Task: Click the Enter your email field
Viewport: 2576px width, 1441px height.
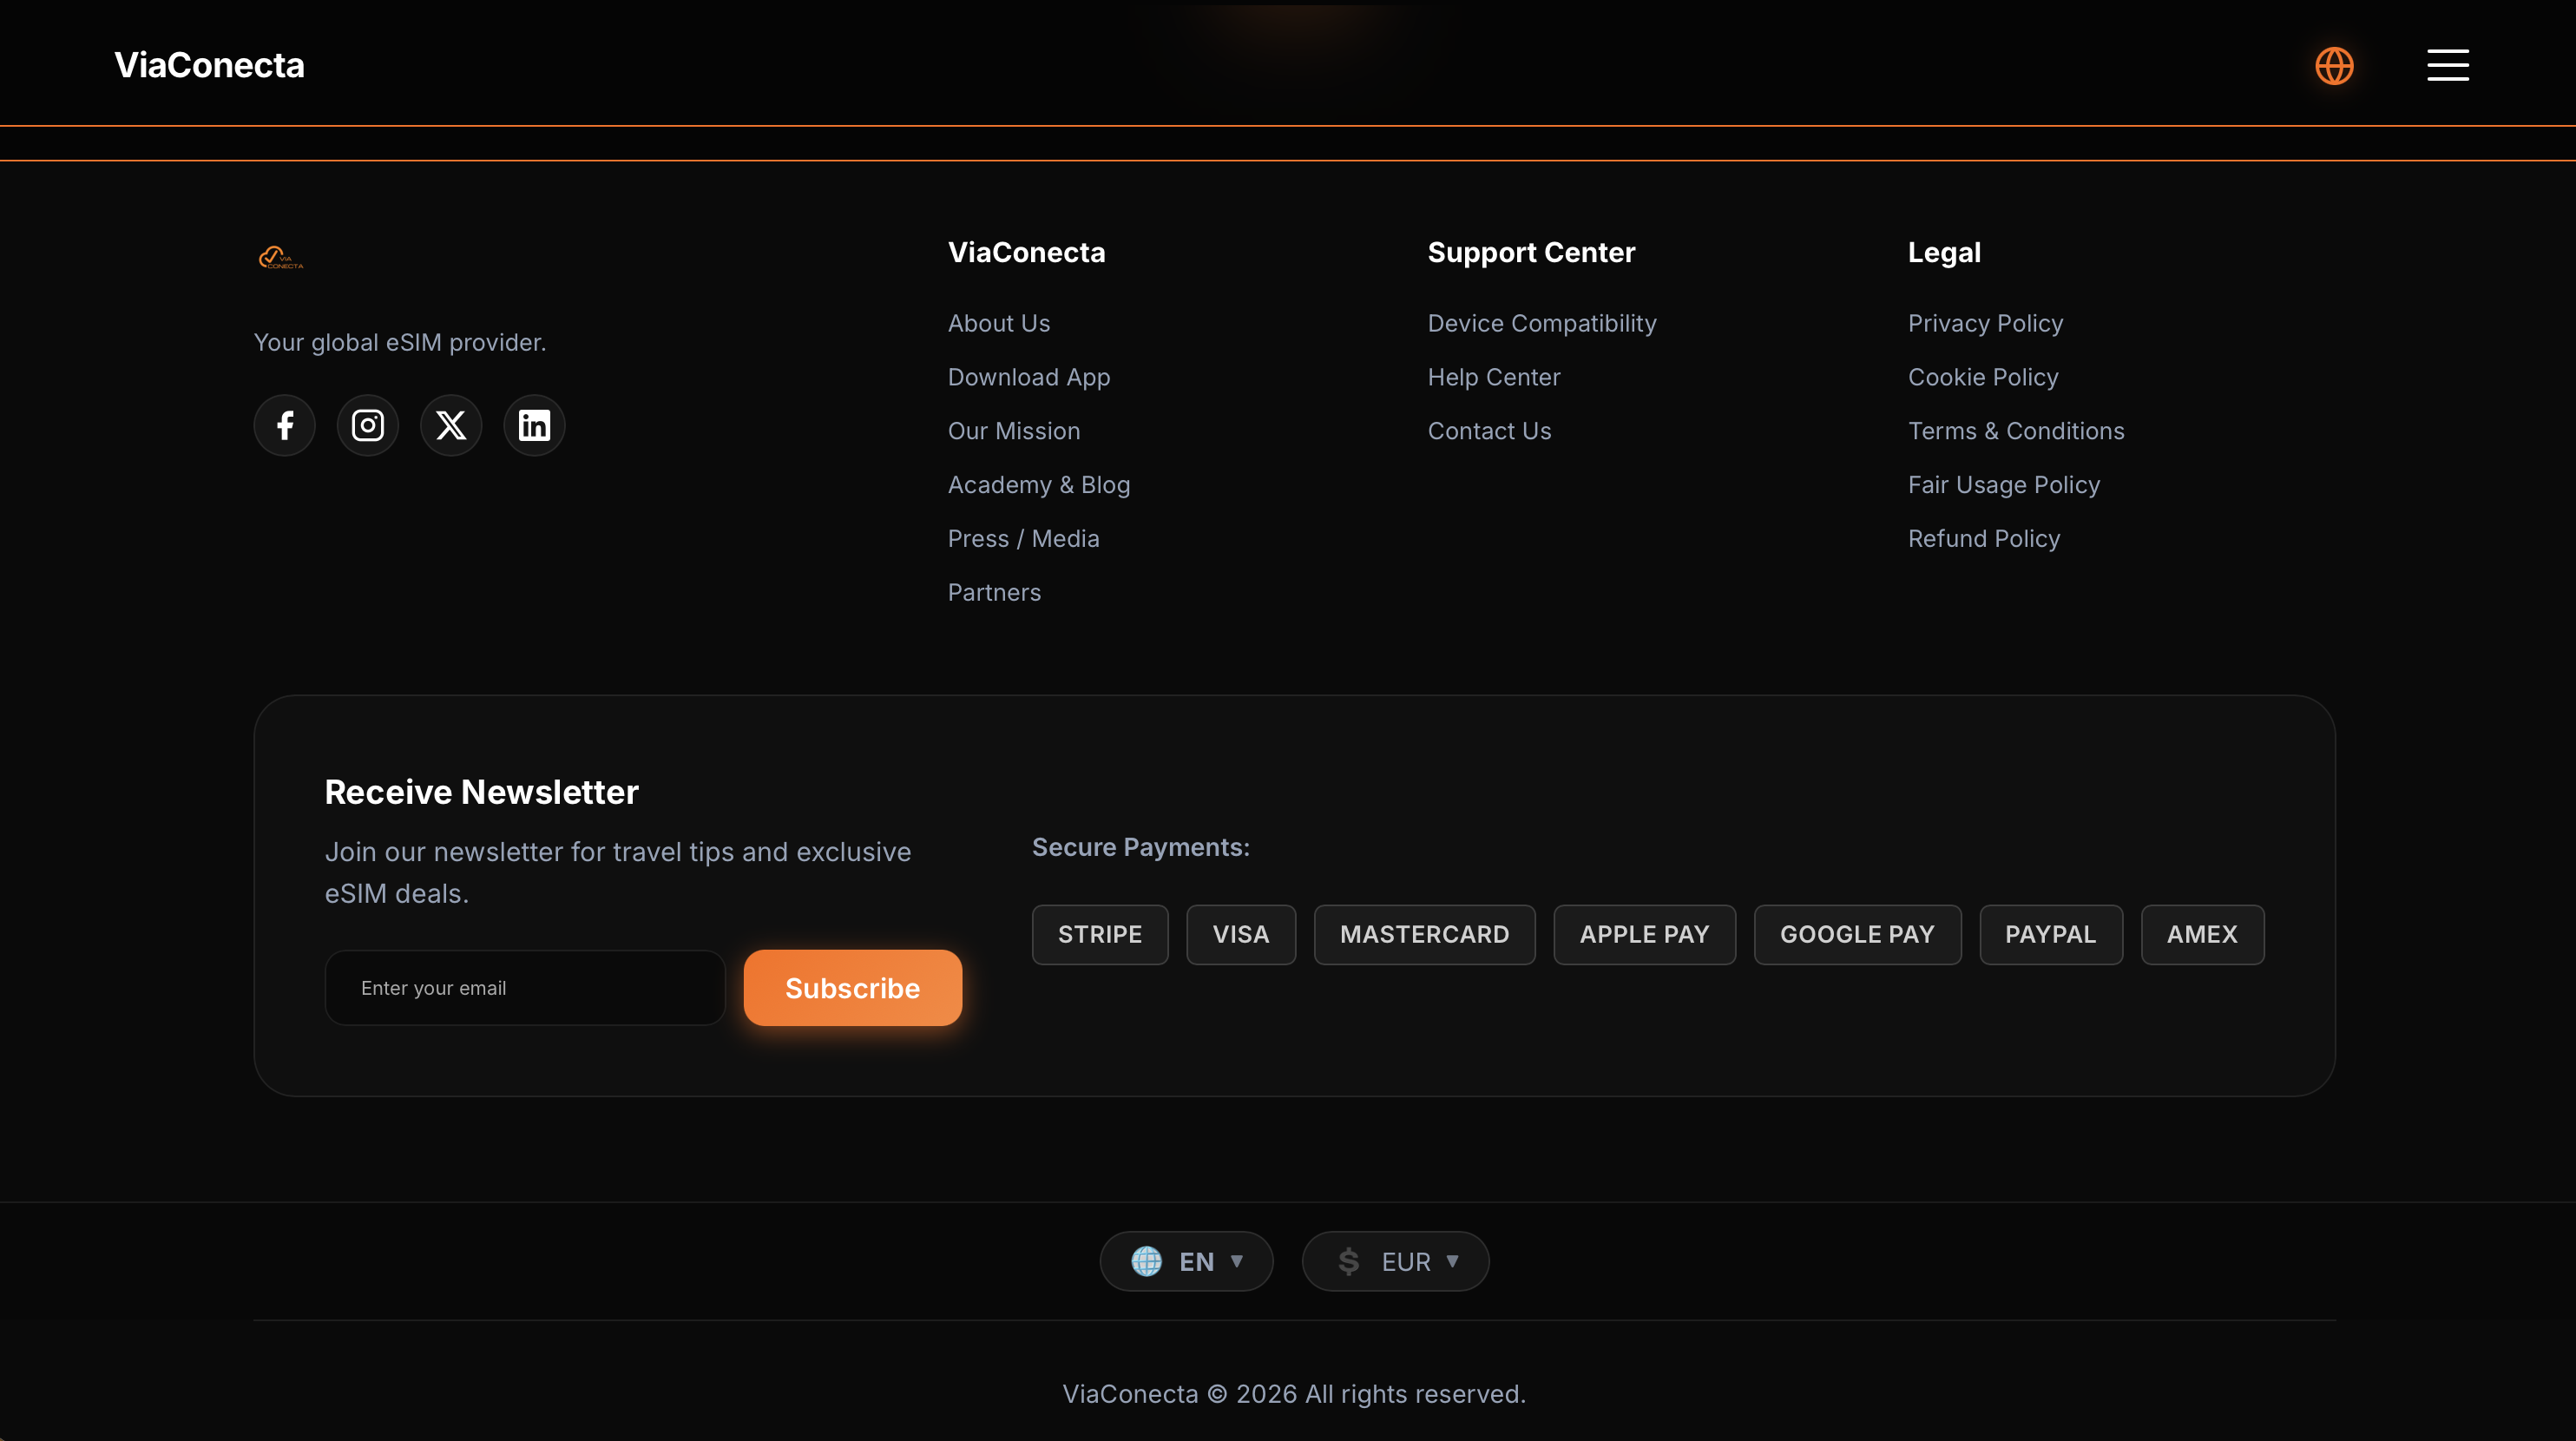Action: point(525,987)
